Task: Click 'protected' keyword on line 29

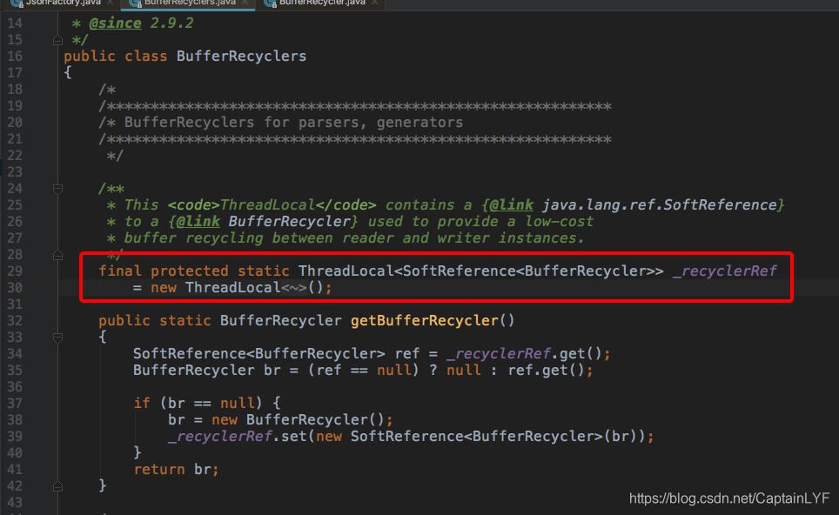Action: [190, 271]
